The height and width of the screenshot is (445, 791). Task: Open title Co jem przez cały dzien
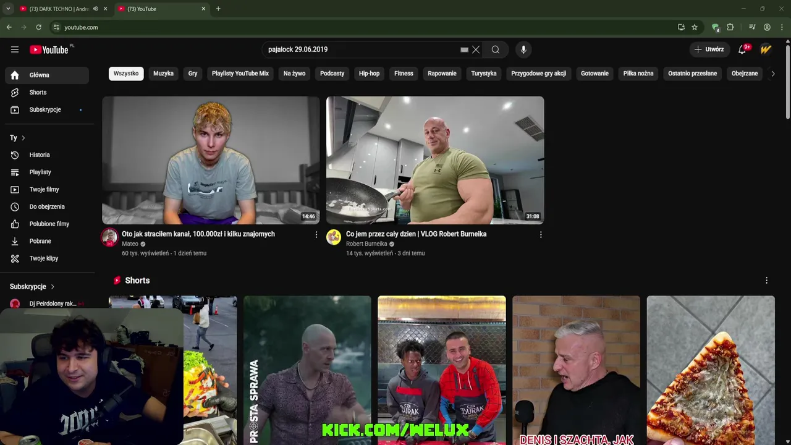[416, 234]
